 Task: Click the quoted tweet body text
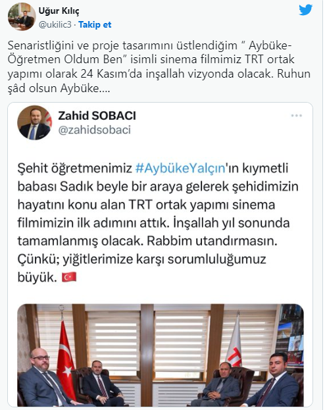coord(158,223)
